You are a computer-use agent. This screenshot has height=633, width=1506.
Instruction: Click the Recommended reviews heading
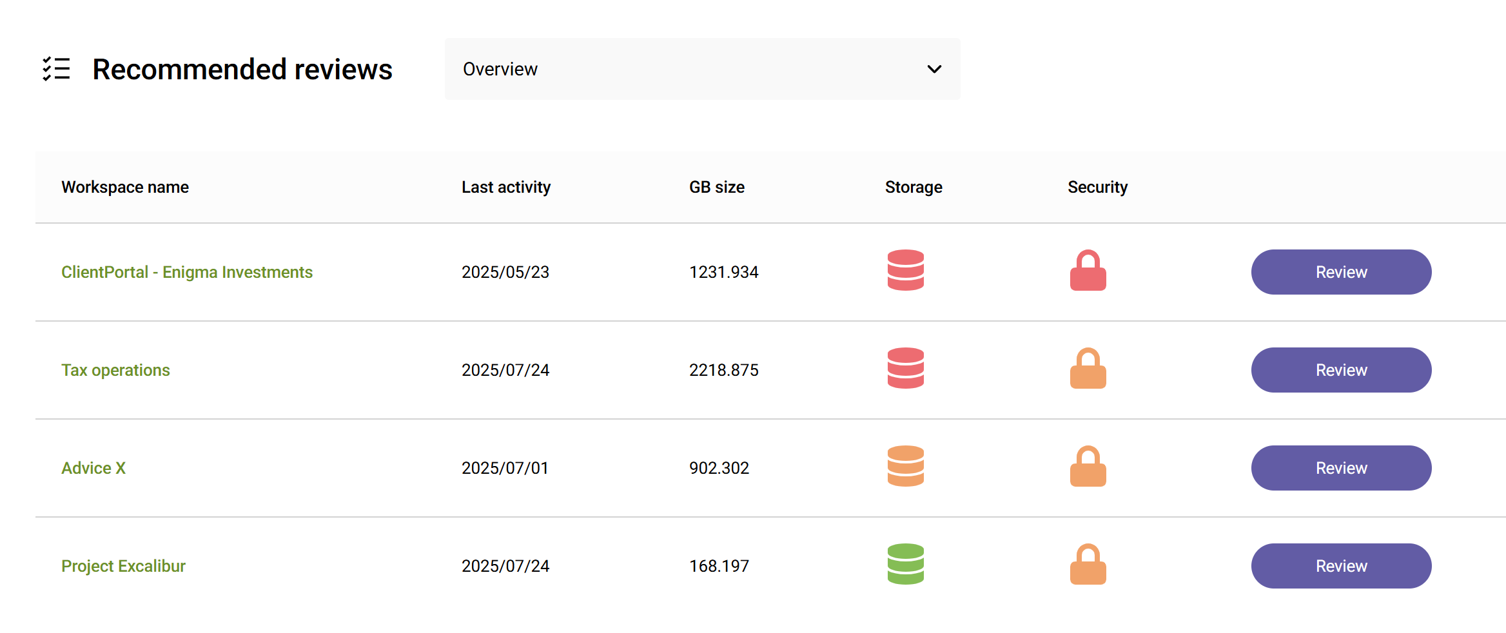click(242, 69)
